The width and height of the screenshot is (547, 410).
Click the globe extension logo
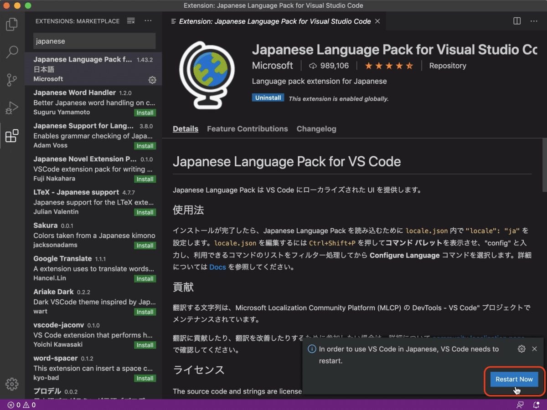[x=206, y=75]
